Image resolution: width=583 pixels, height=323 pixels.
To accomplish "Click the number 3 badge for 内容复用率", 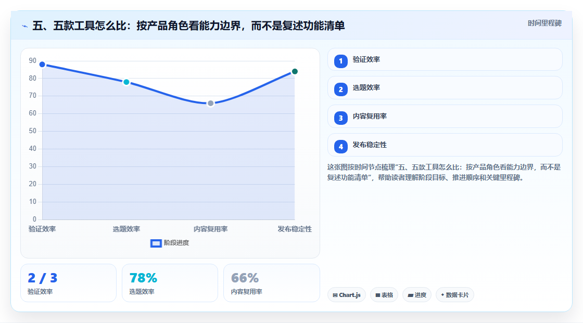I will click(x=340, y=118).
